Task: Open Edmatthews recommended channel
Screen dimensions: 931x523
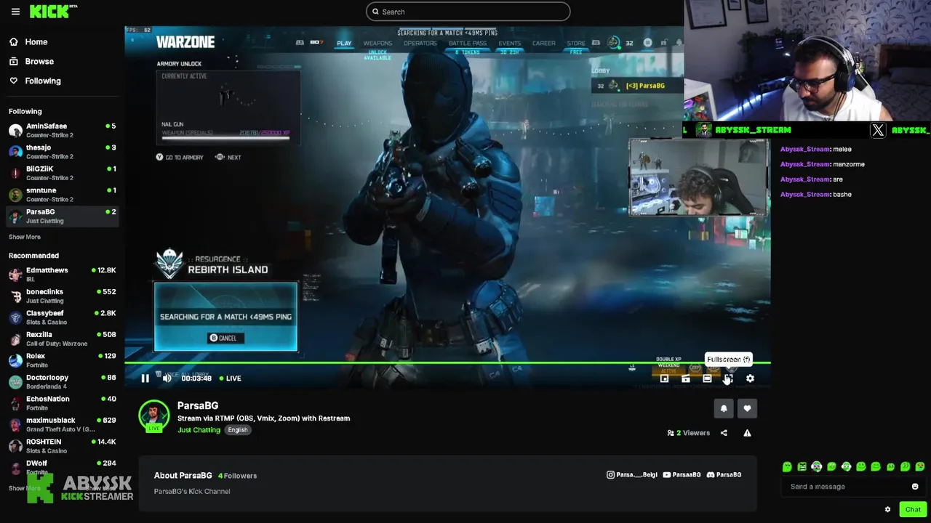Action: pyautogui.click(x=62, y=274)
